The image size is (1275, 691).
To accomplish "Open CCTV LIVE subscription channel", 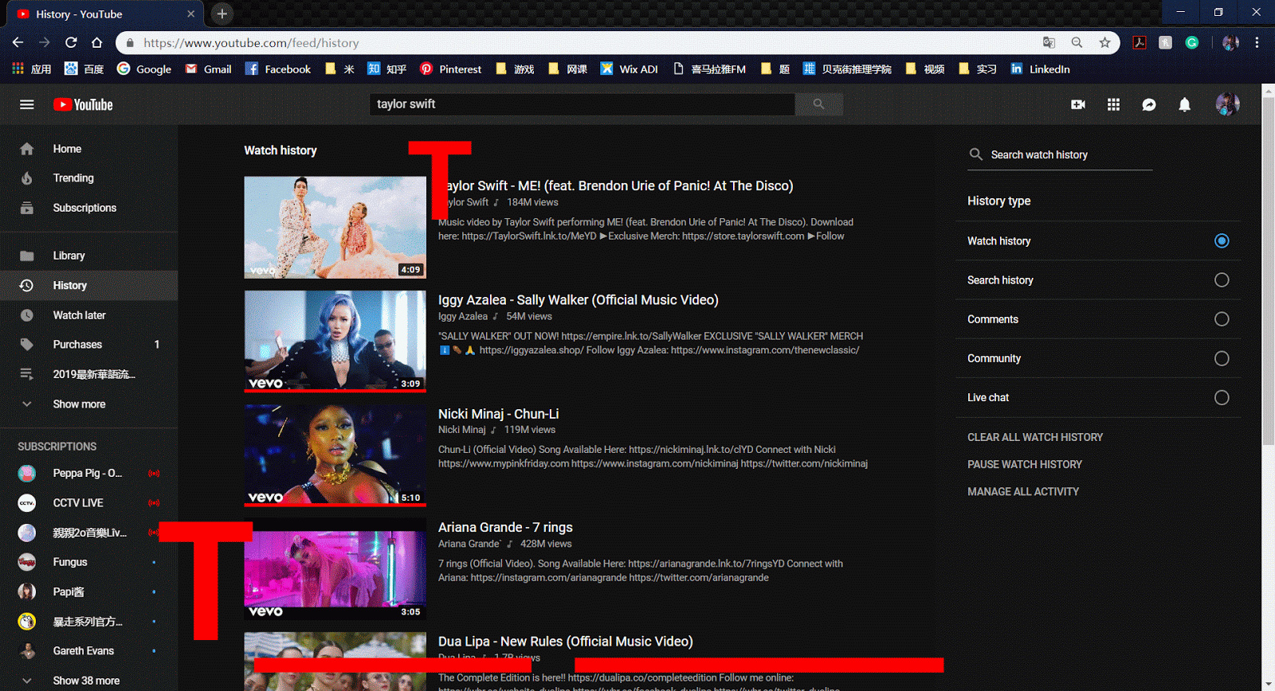I will click(88, 502).
